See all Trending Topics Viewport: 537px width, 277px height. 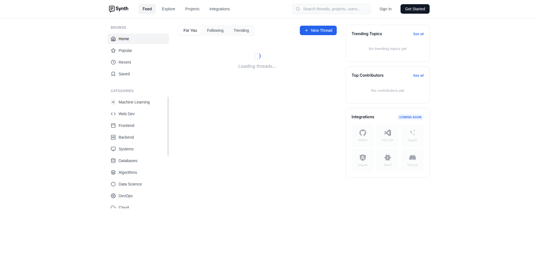coord(418,34)
